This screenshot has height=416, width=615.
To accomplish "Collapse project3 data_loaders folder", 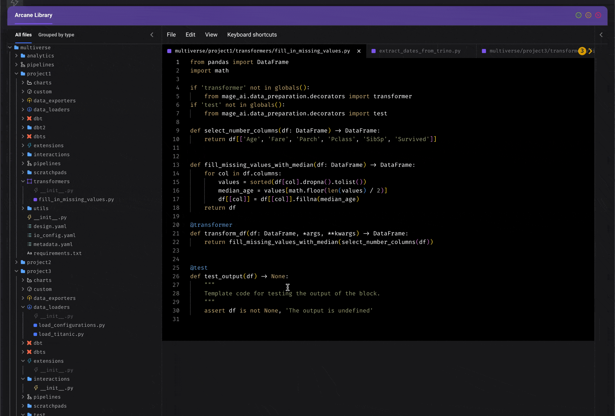I will click(23, 307).
